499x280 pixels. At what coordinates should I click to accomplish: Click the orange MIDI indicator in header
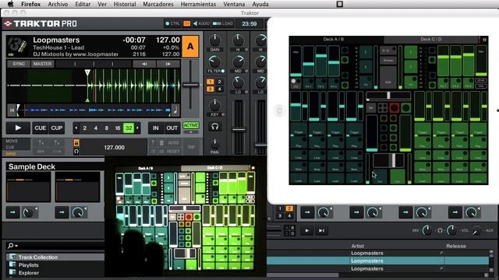[x=187, y=23]
